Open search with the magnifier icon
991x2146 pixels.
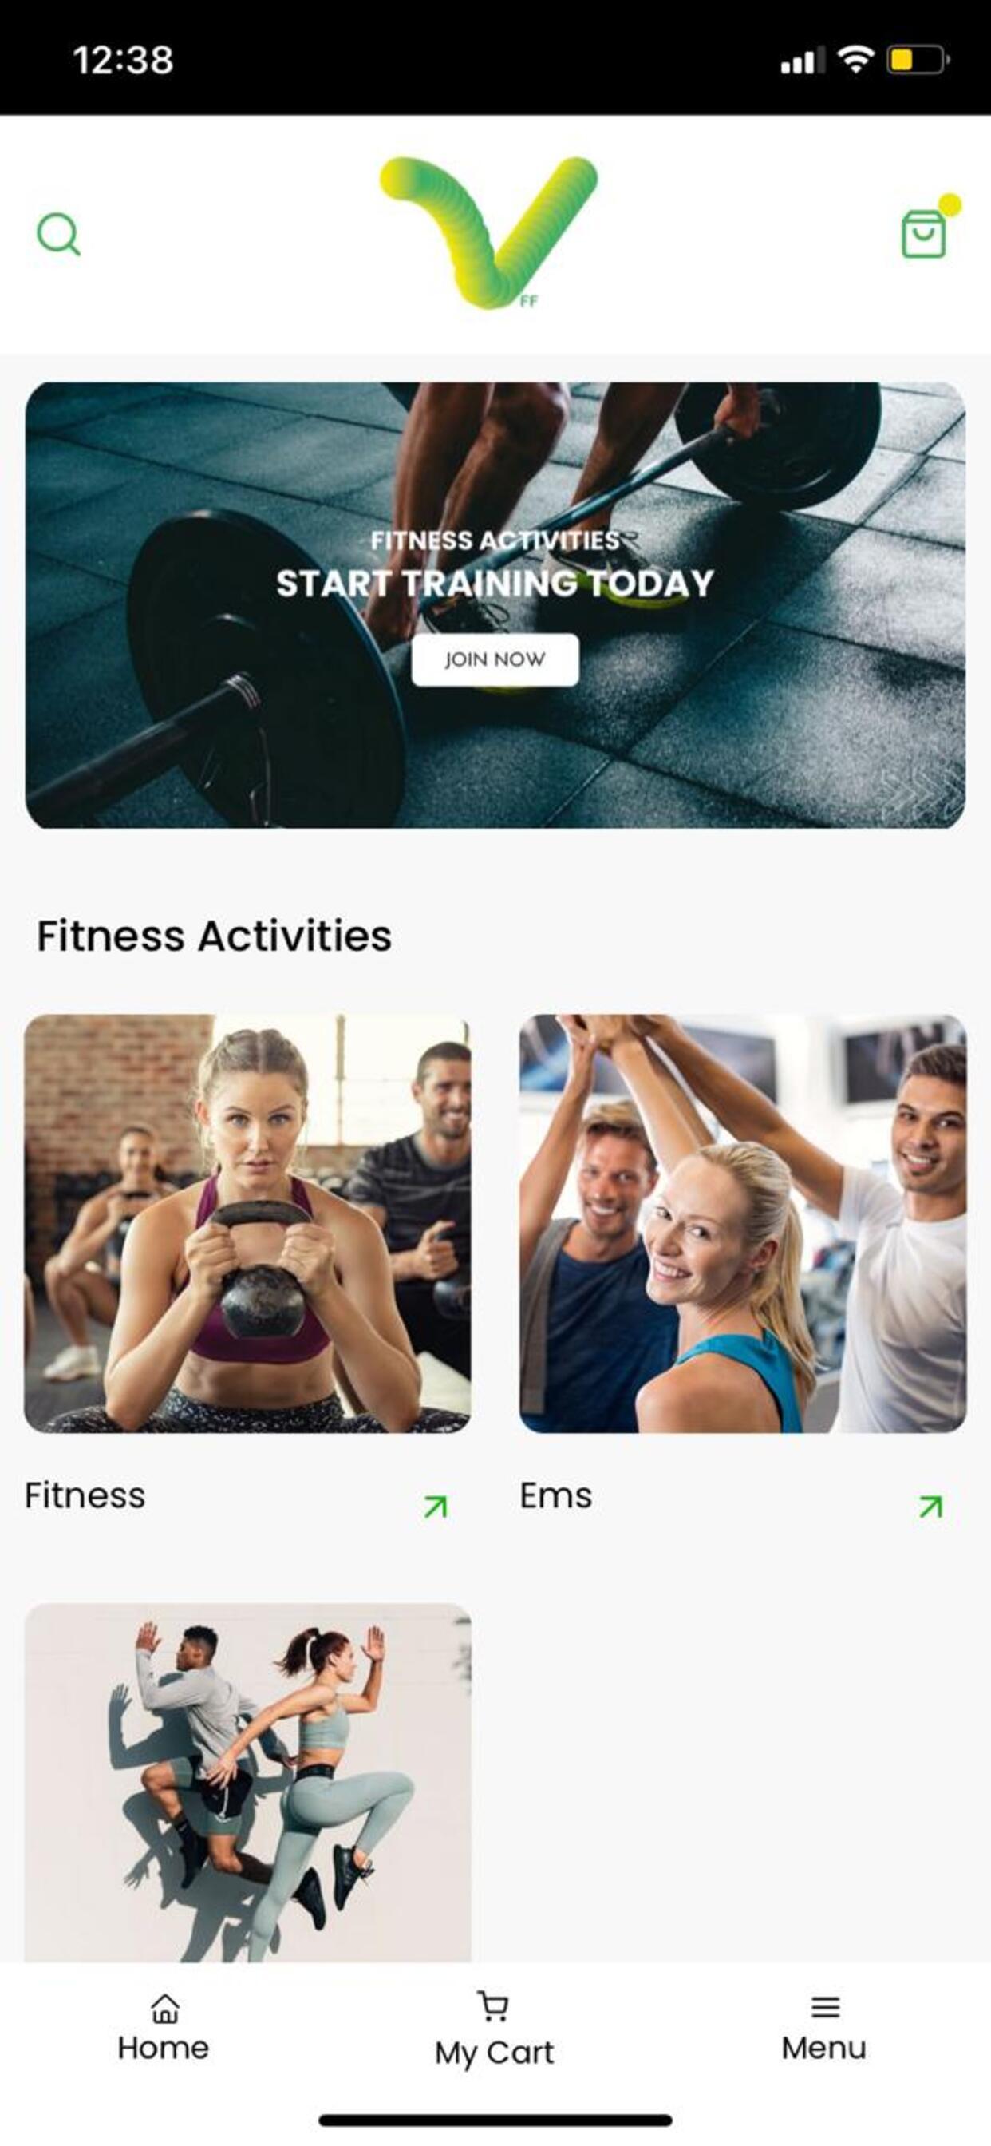coord(58,234)
